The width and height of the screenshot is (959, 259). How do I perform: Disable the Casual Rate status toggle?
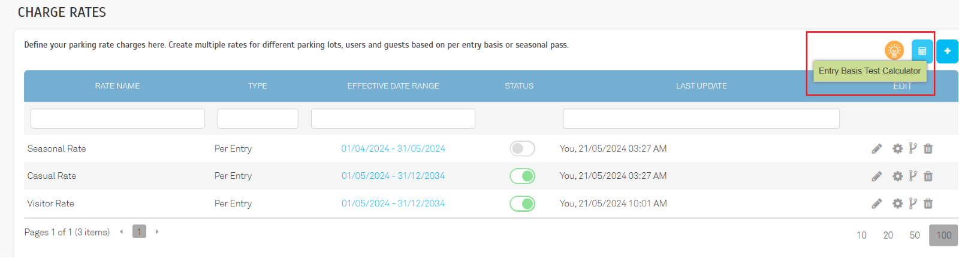(x=522, y=176)
